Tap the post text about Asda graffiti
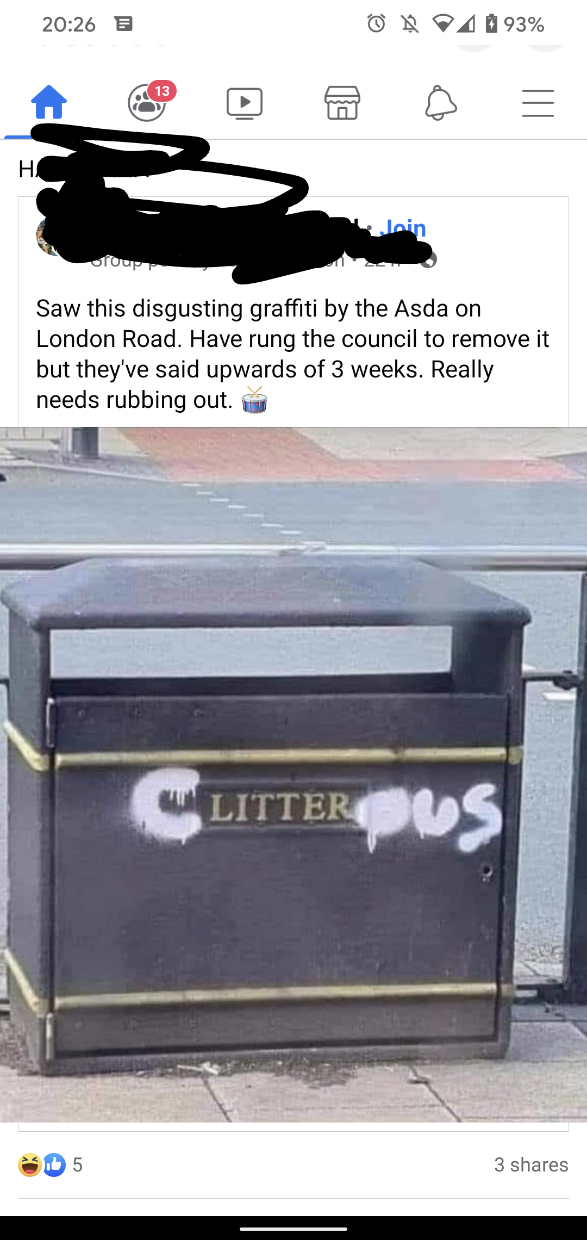 click(293, 354)
